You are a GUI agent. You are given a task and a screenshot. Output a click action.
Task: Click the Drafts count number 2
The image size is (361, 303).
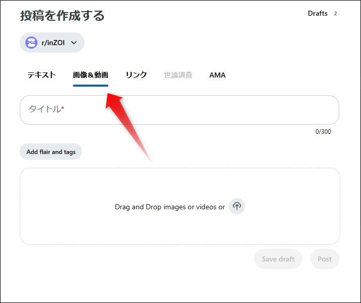(336, 14)
